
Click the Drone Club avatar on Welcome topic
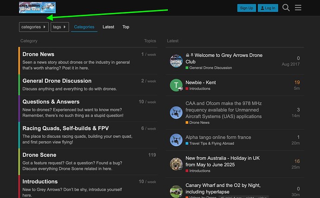176,61
